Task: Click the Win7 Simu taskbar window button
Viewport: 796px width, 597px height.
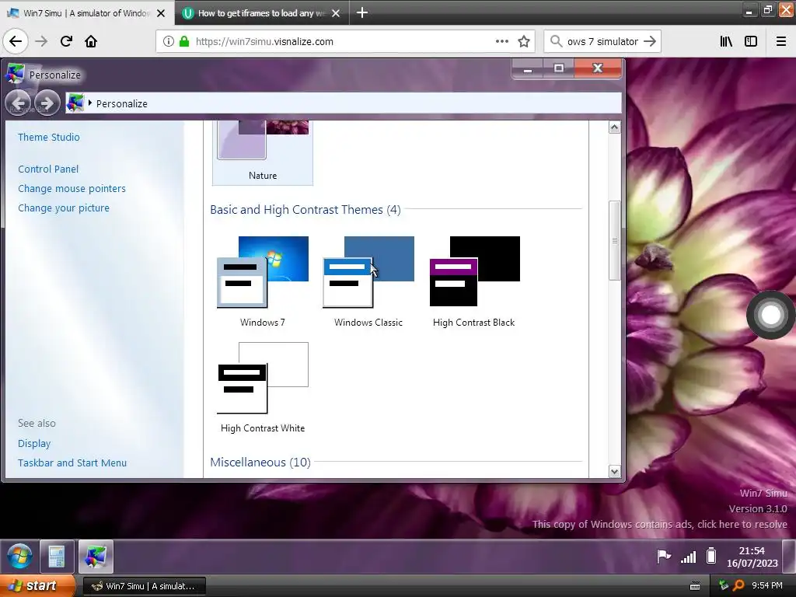Action: [144, 586]
